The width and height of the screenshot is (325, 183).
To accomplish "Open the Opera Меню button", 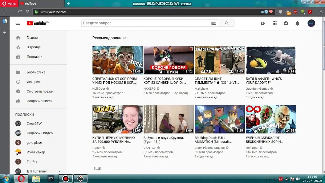I will (x=9, y=4).
